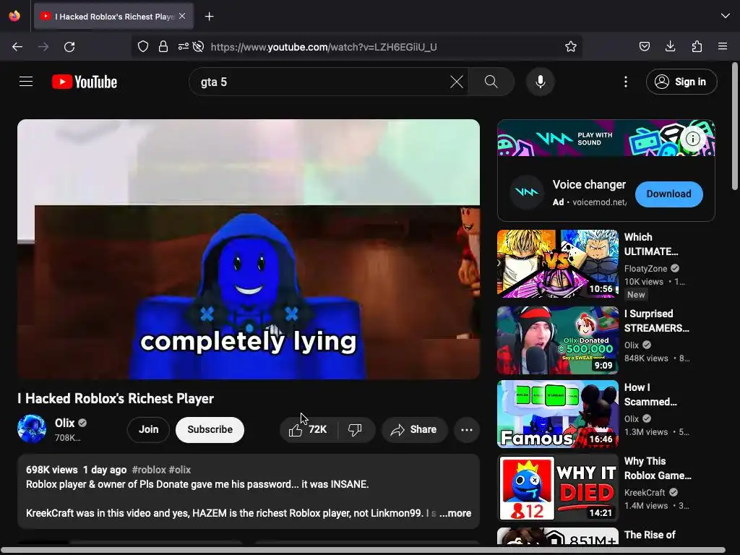Close the I Hacked Roblox's tab
This screenshot has height=555, width=740.
tap(182, 16)
